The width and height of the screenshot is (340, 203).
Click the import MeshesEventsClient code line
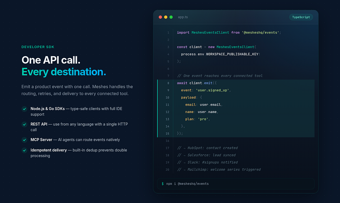click(x=229, y=32)
